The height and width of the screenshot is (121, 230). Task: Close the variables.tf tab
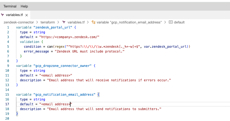[27, 15]
